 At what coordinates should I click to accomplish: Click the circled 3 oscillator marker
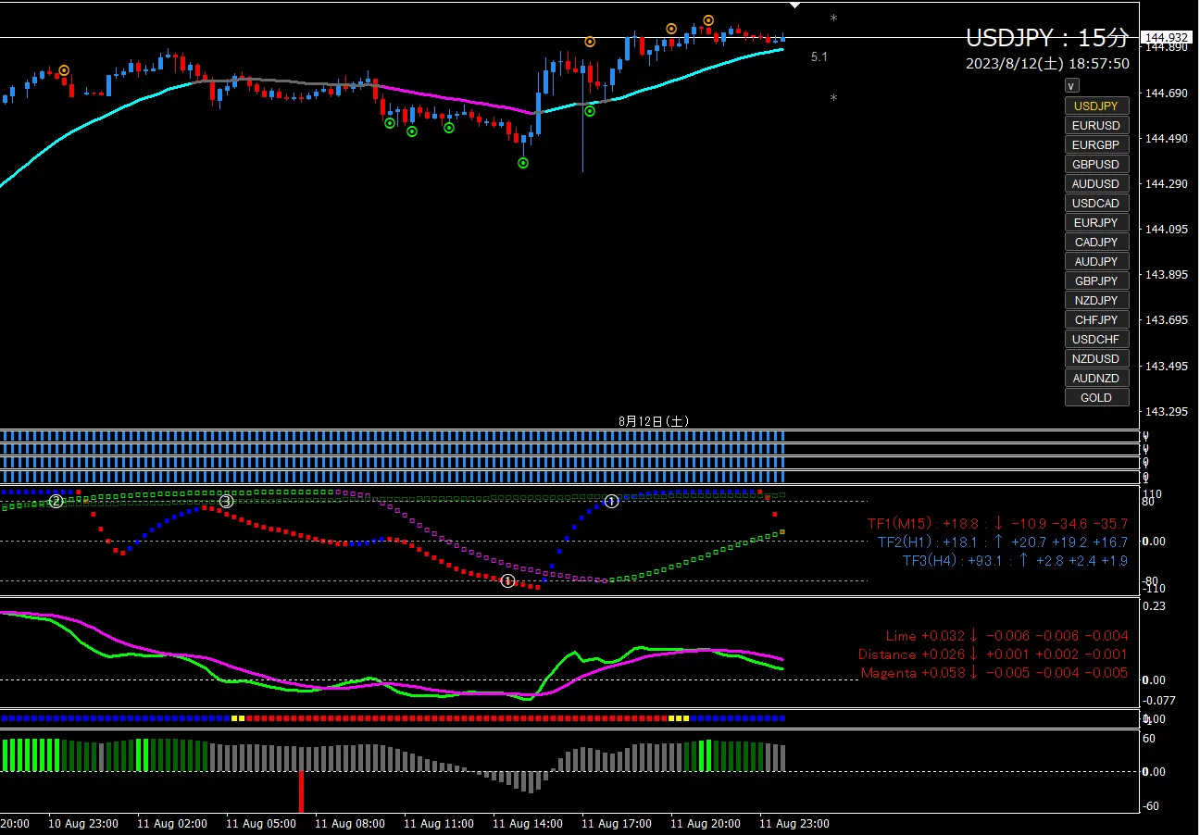(226, 502)
